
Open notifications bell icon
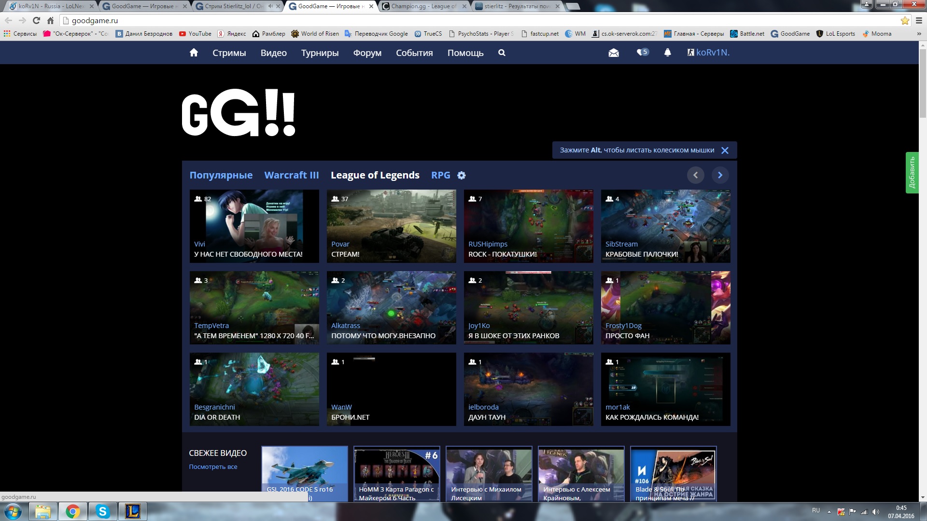(667, 52)
